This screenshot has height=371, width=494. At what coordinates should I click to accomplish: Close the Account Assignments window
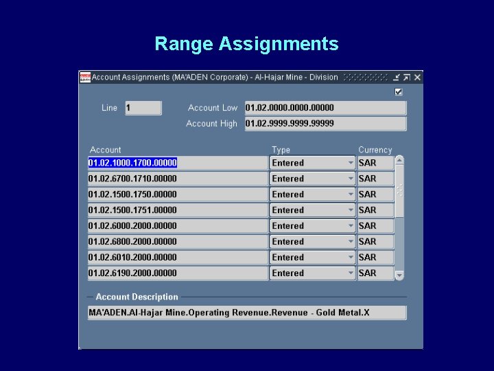(x=417, y=77)
